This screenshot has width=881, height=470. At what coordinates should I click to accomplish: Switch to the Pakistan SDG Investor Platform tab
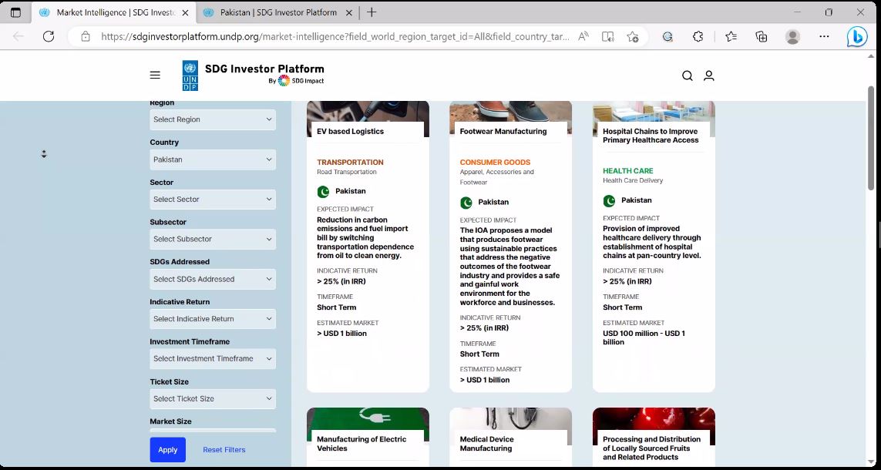tap(279, 12)
